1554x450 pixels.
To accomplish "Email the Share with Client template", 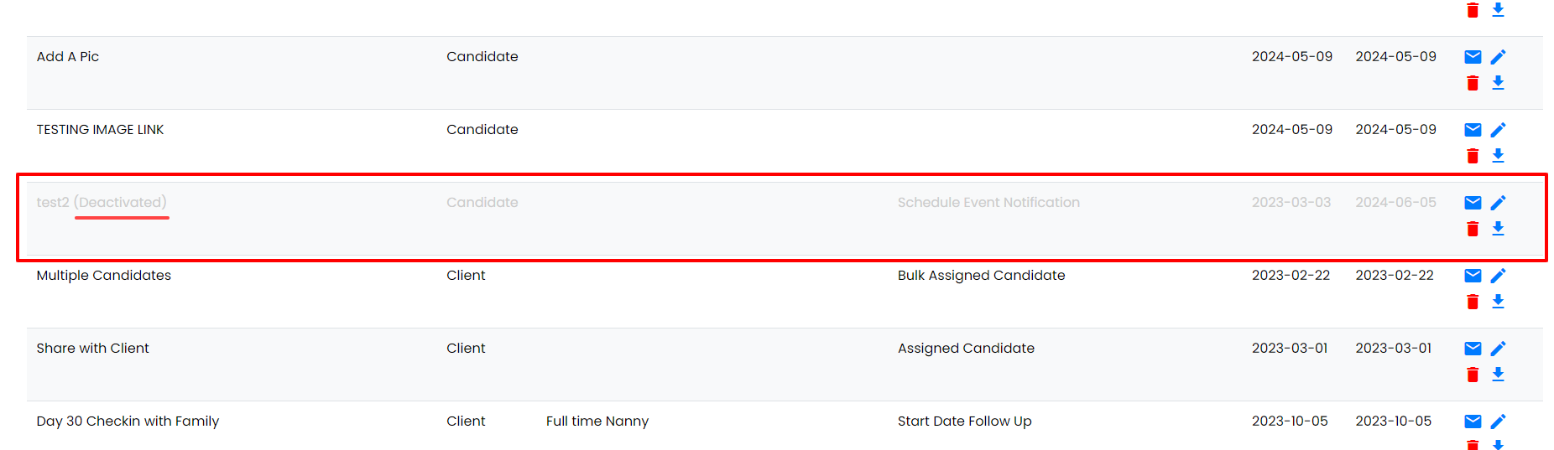I will click(x=1473, y=349).
